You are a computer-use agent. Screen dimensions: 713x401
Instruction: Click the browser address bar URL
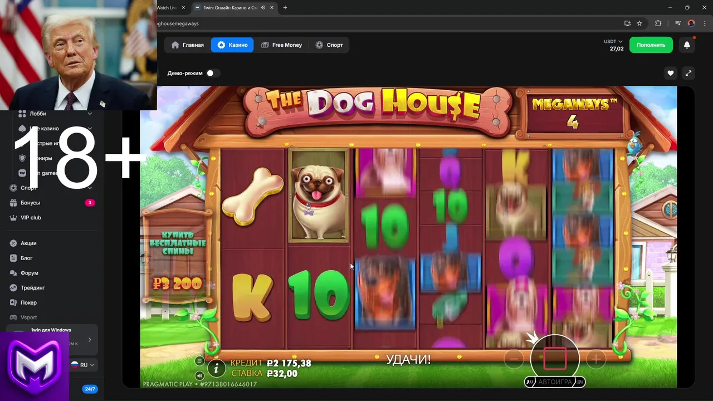177,23
